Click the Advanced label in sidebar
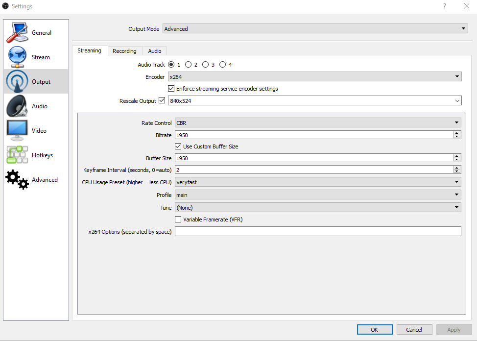Viewport: 477px width, 341px height. click(x=45, y=180)
